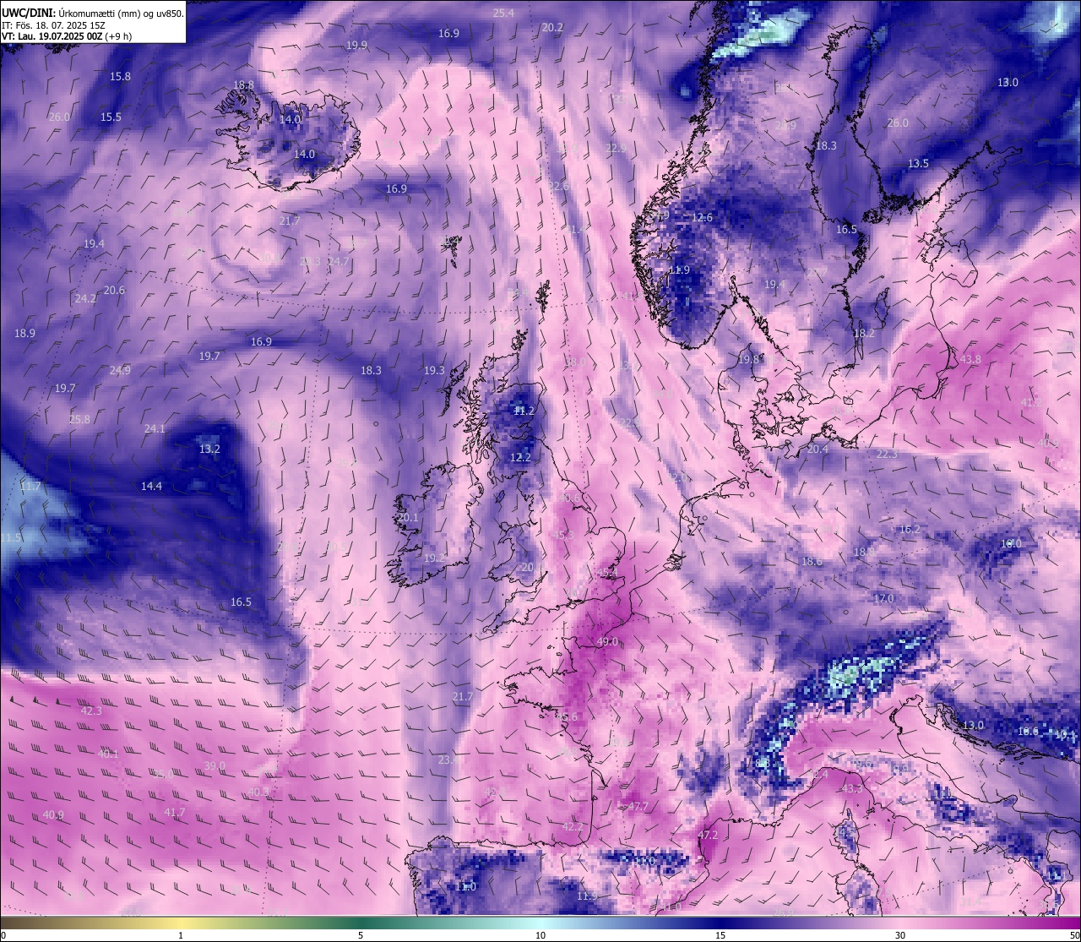Select the 25.4 value label
Viewport: 1081px width, 942px height.
[503, 13]
